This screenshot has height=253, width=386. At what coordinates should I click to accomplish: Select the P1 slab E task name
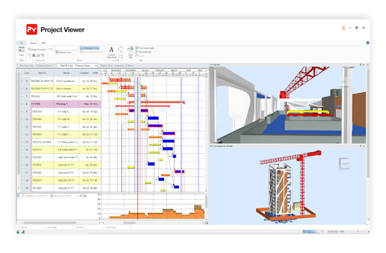click(63, 112)
